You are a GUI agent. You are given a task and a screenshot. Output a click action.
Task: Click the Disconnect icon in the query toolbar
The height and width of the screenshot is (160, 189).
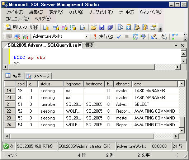point(17,37)
